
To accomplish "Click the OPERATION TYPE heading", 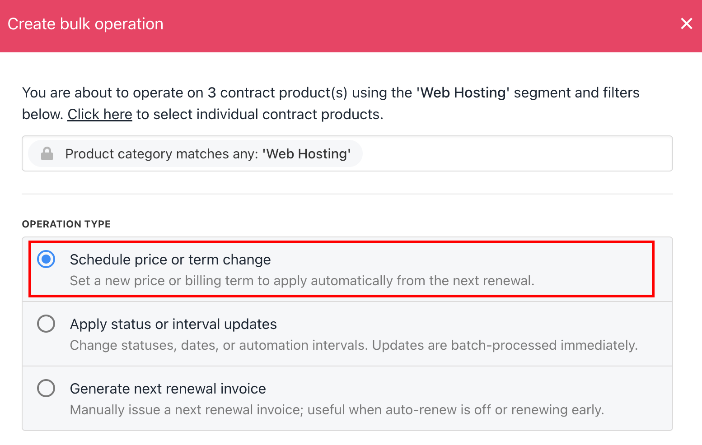I will coord(66,224).
